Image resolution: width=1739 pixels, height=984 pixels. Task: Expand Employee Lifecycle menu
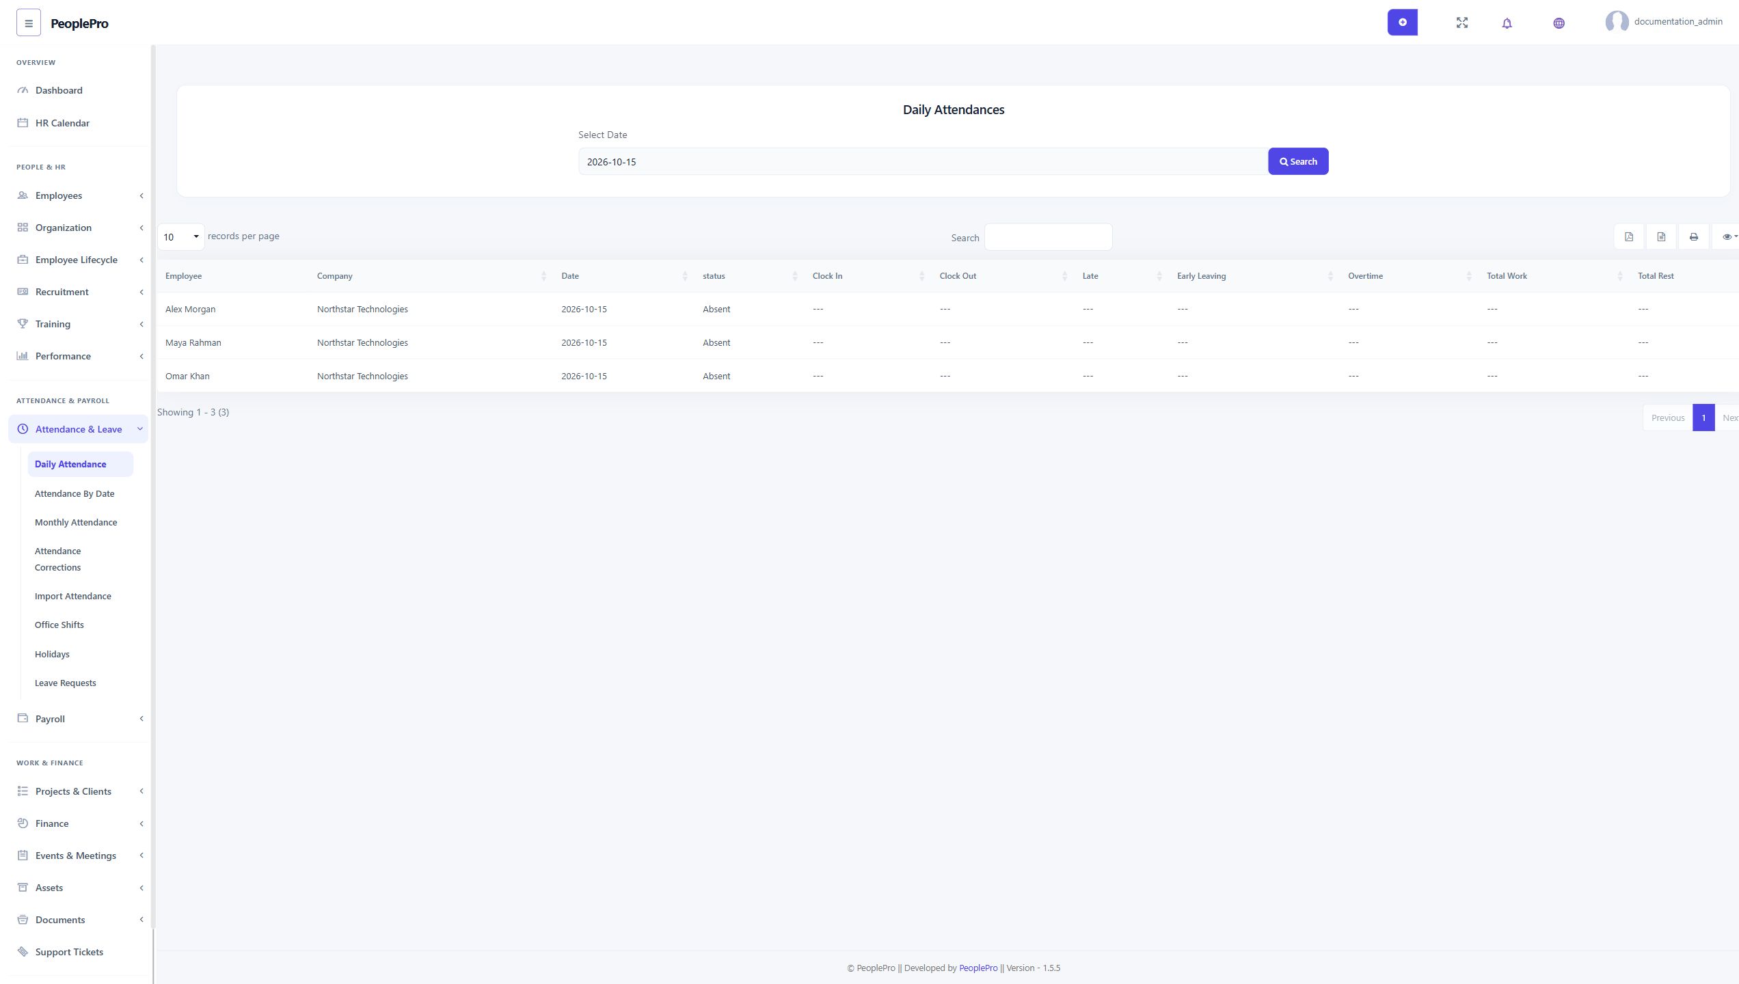tap(79, 260)
